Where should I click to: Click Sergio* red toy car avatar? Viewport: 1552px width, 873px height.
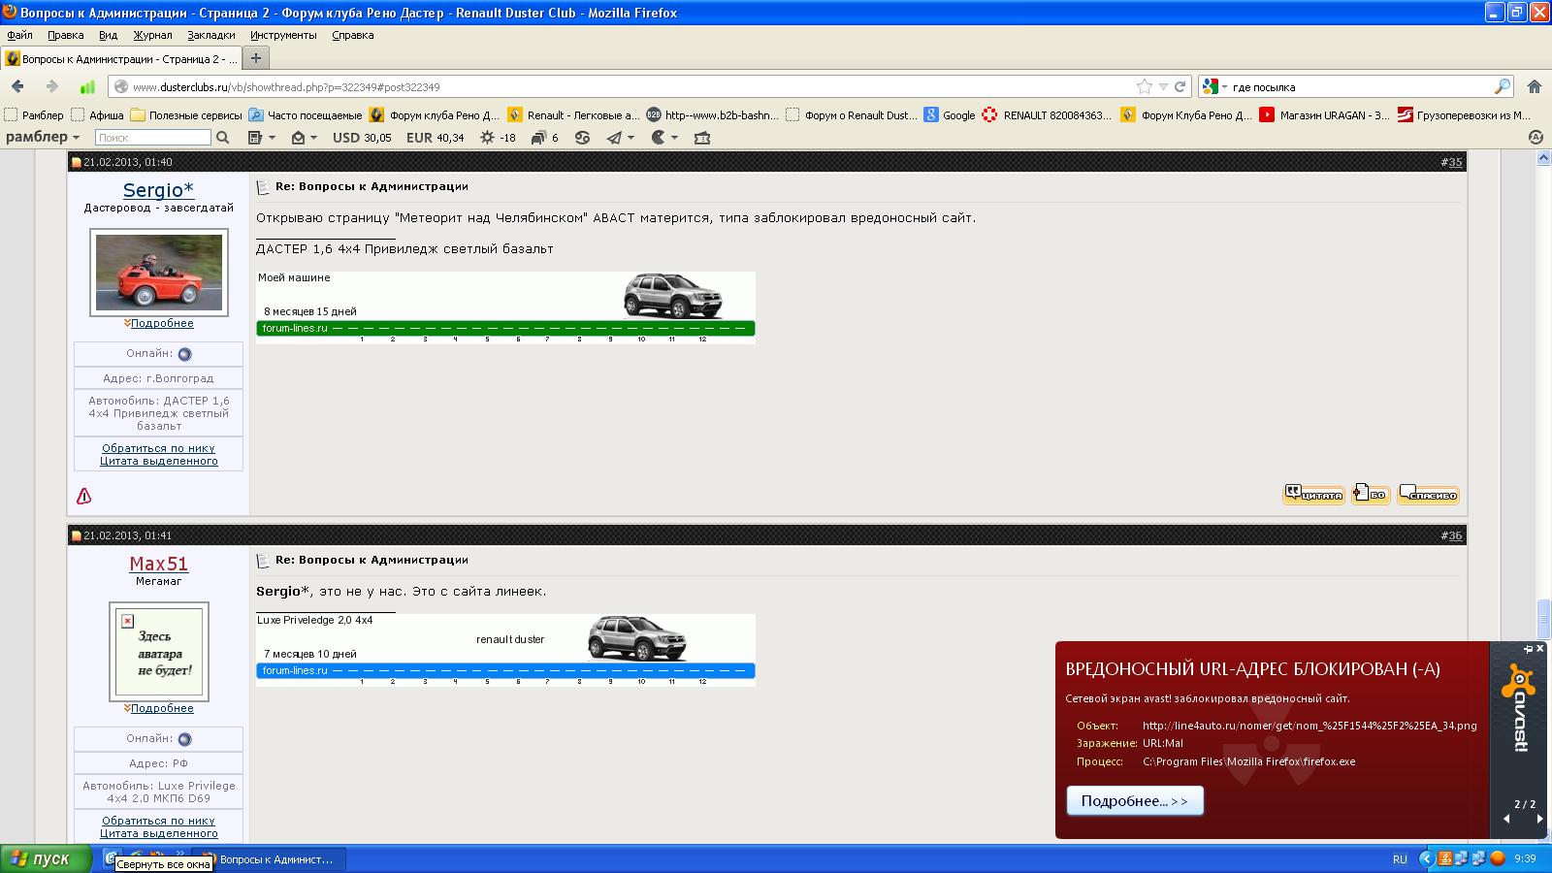click(159, 273)
